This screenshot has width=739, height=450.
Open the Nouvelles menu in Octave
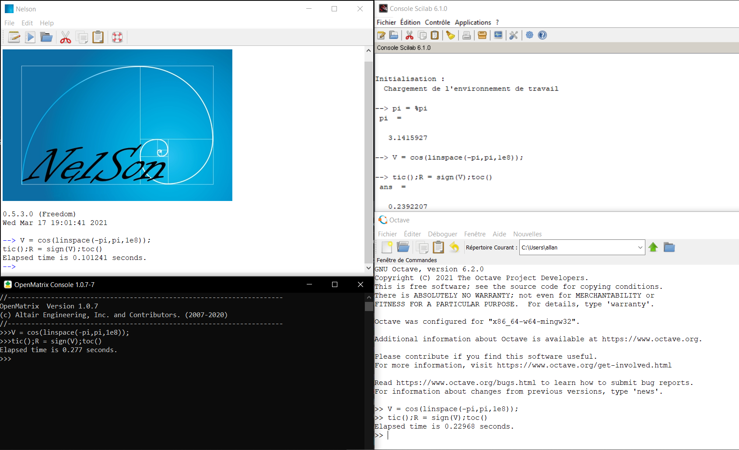tap(528, 234)
